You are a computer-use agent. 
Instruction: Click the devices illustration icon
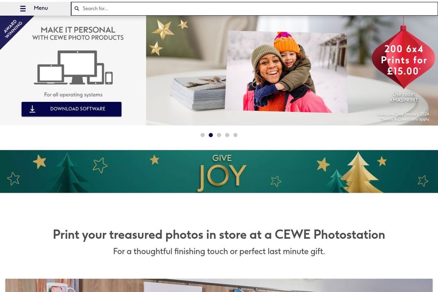73,67
